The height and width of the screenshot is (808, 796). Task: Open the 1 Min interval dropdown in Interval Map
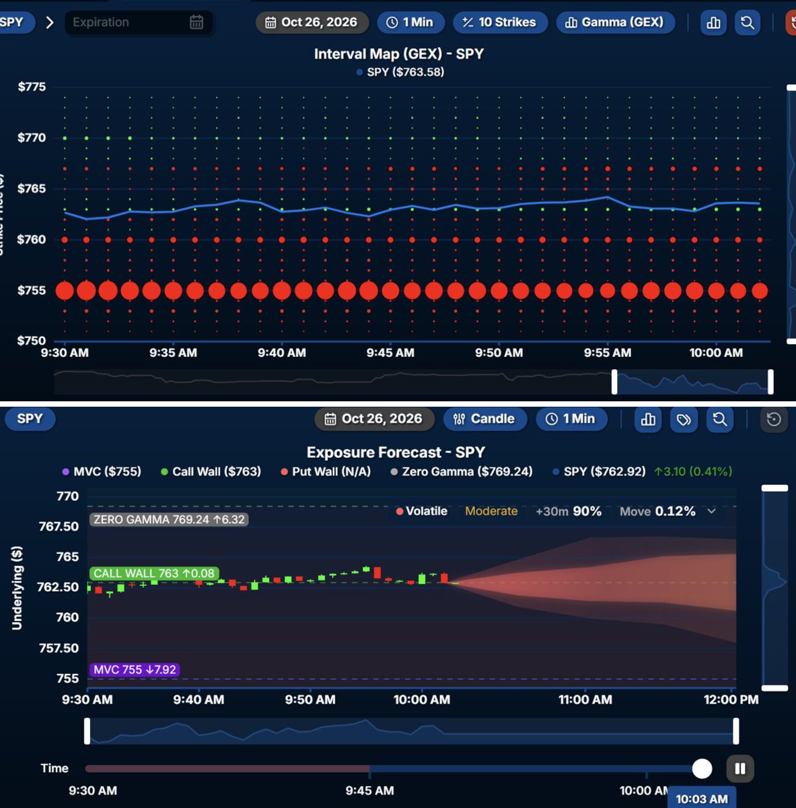pos(410,22)
